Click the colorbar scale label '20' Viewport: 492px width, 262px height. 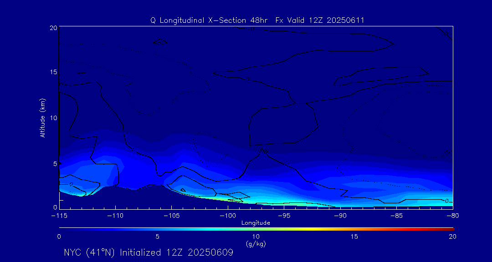(x=452, y=237)
